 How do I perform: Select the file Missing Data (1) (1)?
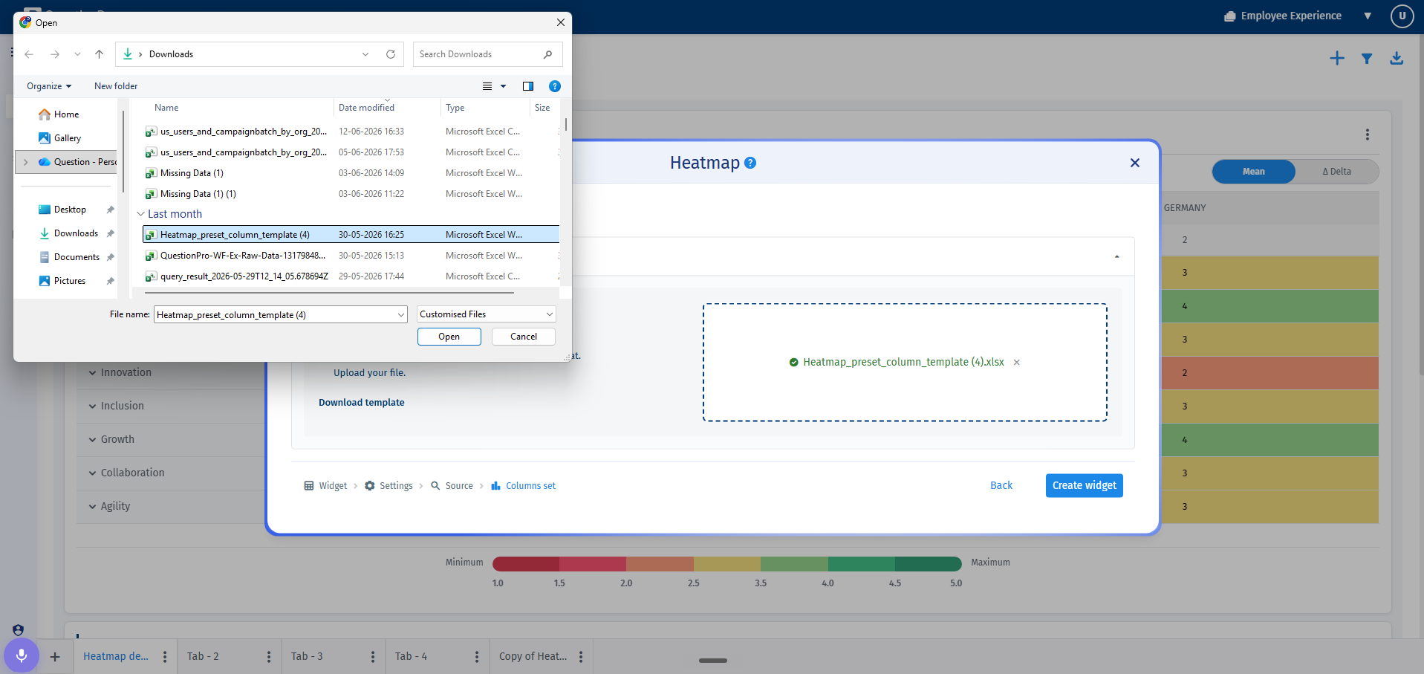[x=351, y=194]
